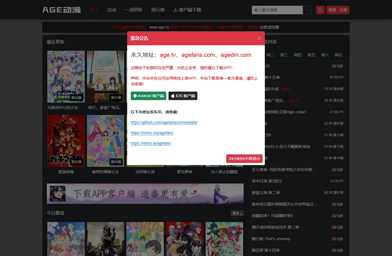Click 活死喵之夜 title
Viewport: 392px width, 256px height.
[x=145, y=172]
